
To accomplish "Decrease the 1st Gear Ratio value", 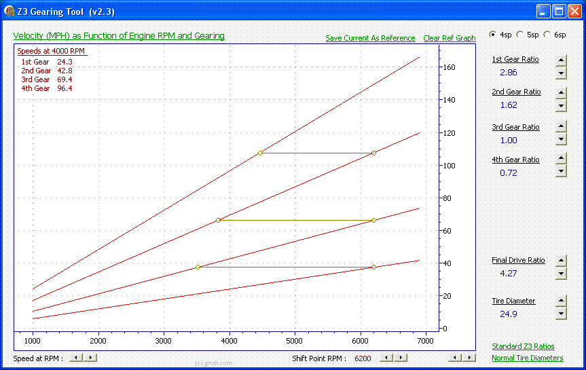I will [x=561, y=73].
